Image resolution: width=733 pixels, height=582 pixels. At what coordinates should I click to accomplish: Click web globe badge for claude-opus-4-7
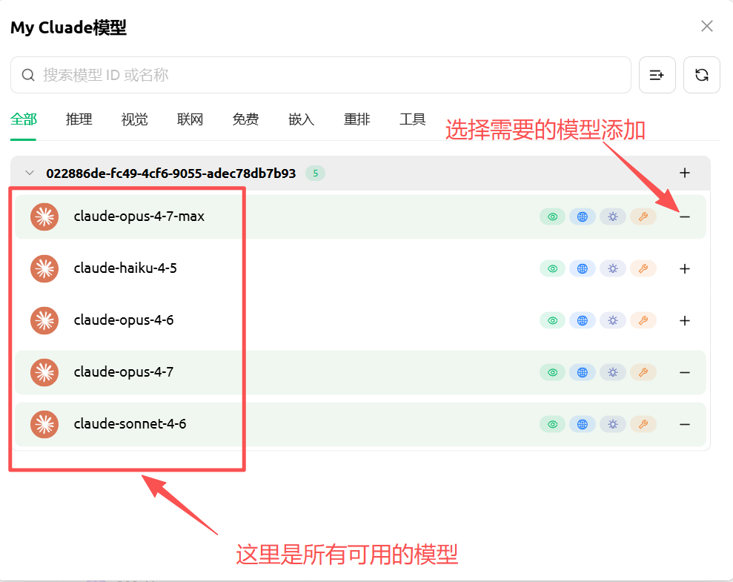(x=582, y=373)
